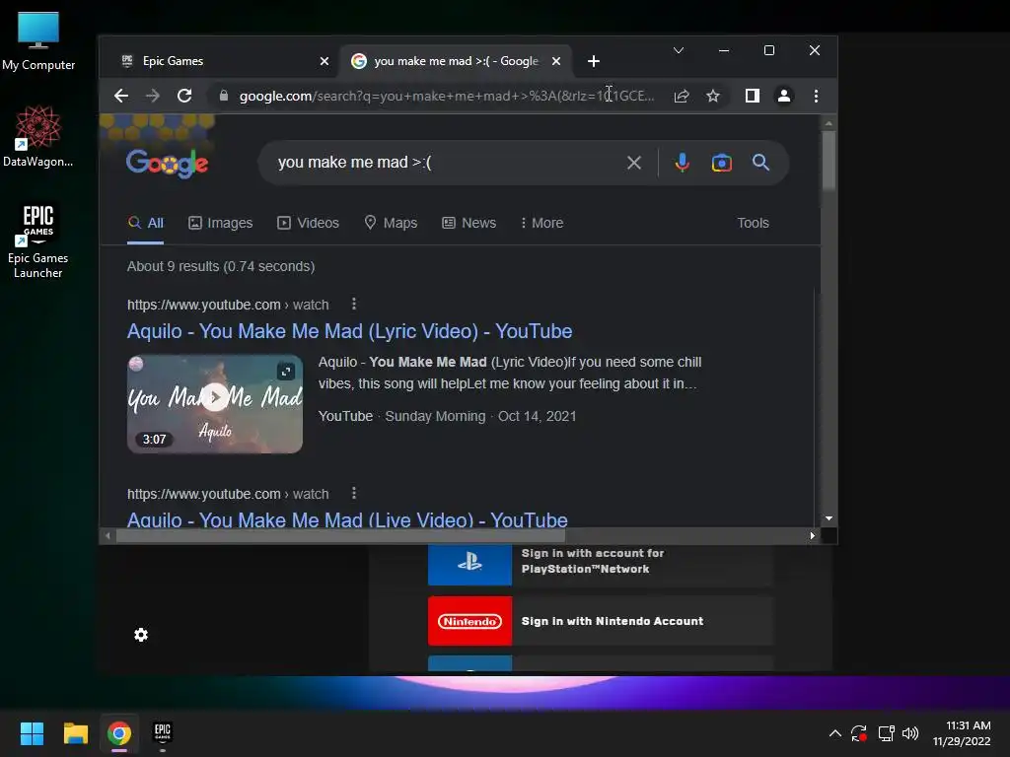
Task: Click the padlock site info icon
Action: pos(224,96)
